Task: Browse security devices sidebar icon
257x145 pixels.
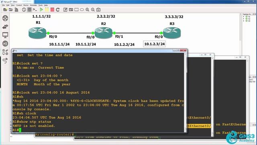Action: pyautogui.click(x=5, y=43)
